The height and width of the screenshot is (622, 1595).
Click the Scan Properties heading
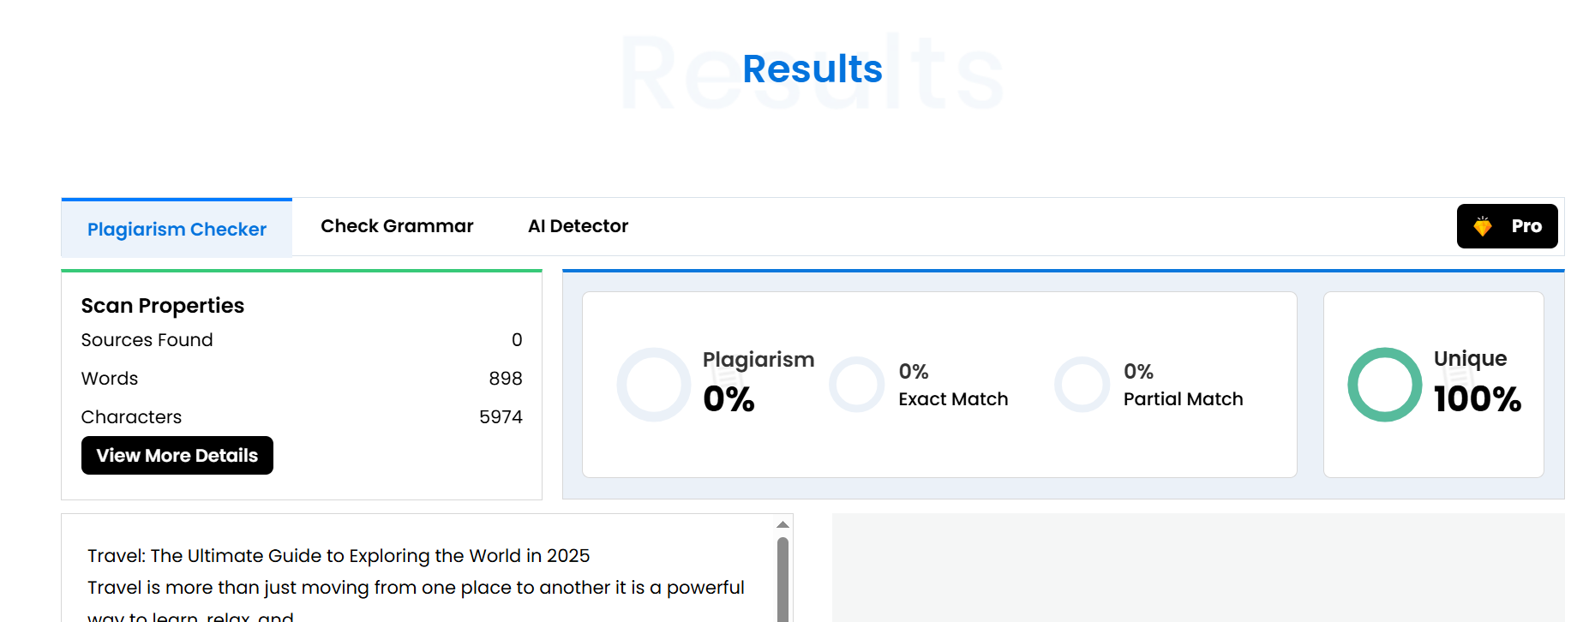[163, 306]
